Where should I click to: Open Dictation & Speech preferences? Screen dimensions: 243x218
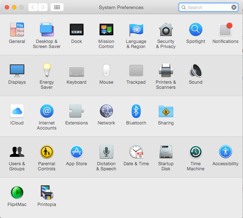pos(106,152)
